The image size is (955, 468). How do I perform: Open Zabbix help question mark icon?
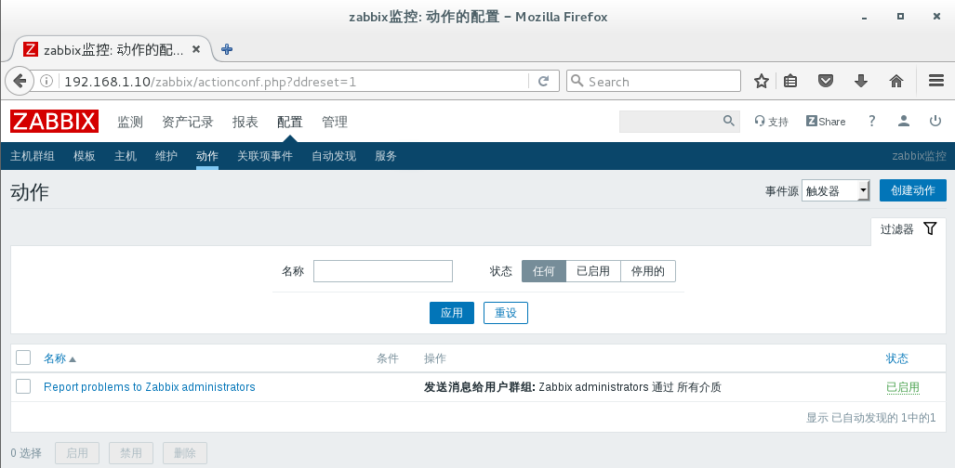point(871,121)
